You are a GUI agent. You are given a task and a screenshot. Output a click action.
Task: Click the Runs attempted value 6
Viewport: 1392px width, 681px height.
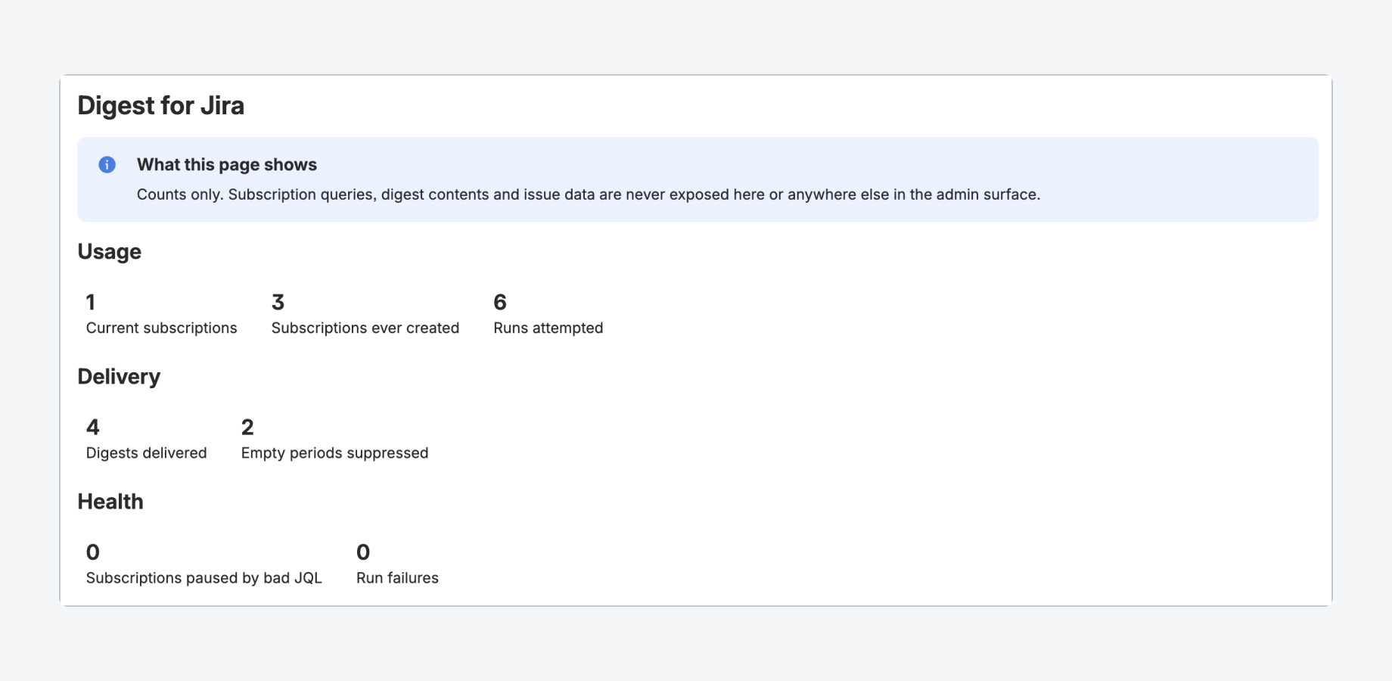(x=500, y=303)
